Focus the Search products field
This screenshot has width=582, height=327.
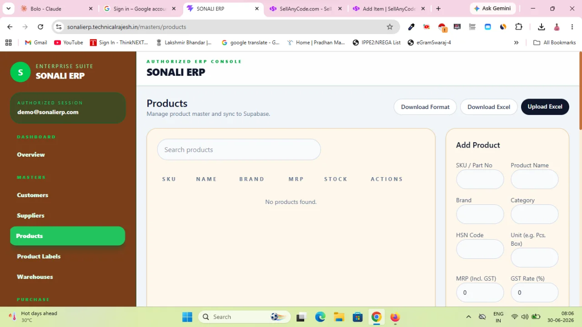click(x=239, y=149)
